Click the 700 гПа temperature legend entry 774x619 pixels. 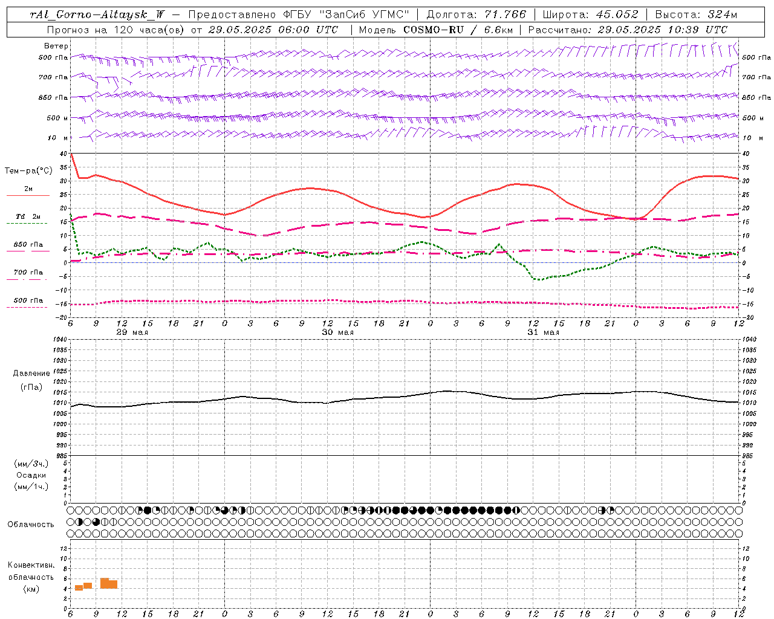point(28,272)
